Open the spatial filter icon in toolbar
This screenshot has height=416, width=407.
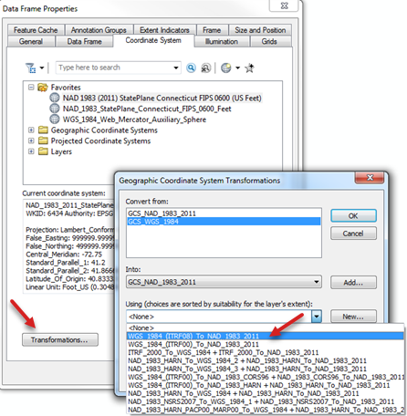pyautogui.click(x=30, y=68)
